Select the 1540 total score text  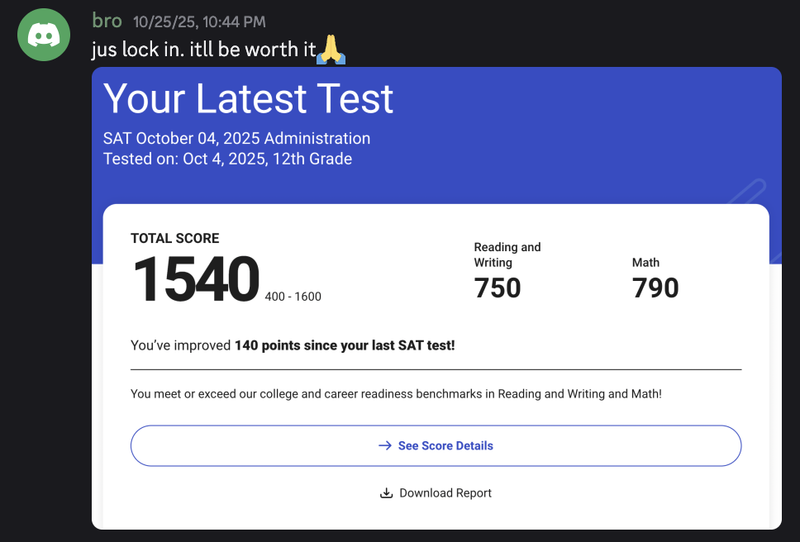pyautogui.click(x=195, y=280)
